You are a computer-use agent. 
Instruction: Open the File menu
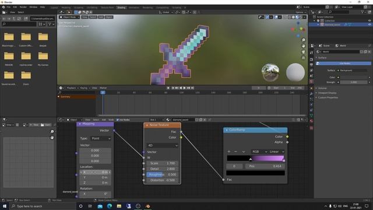(9, 7)
